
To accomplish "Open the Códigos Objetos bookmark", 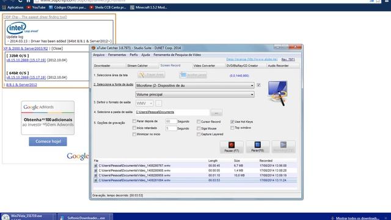I will click(x=67, y=7).
